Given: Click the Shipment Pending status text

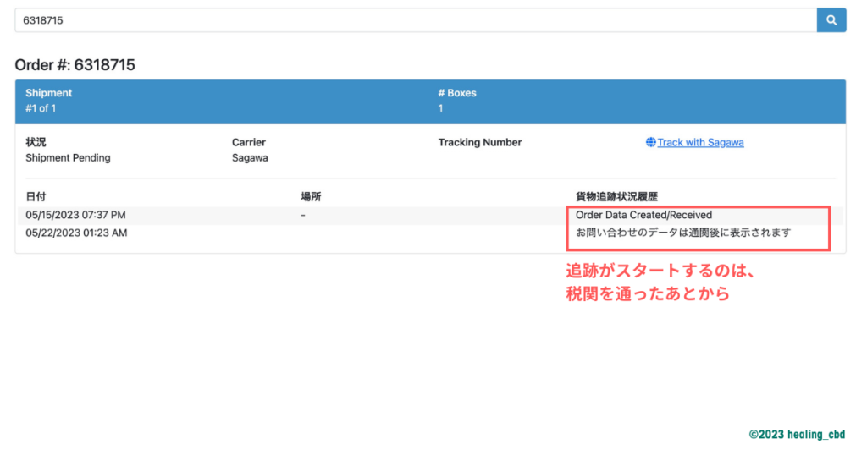Looking at the screenshot, I should [x=68, y=157].
